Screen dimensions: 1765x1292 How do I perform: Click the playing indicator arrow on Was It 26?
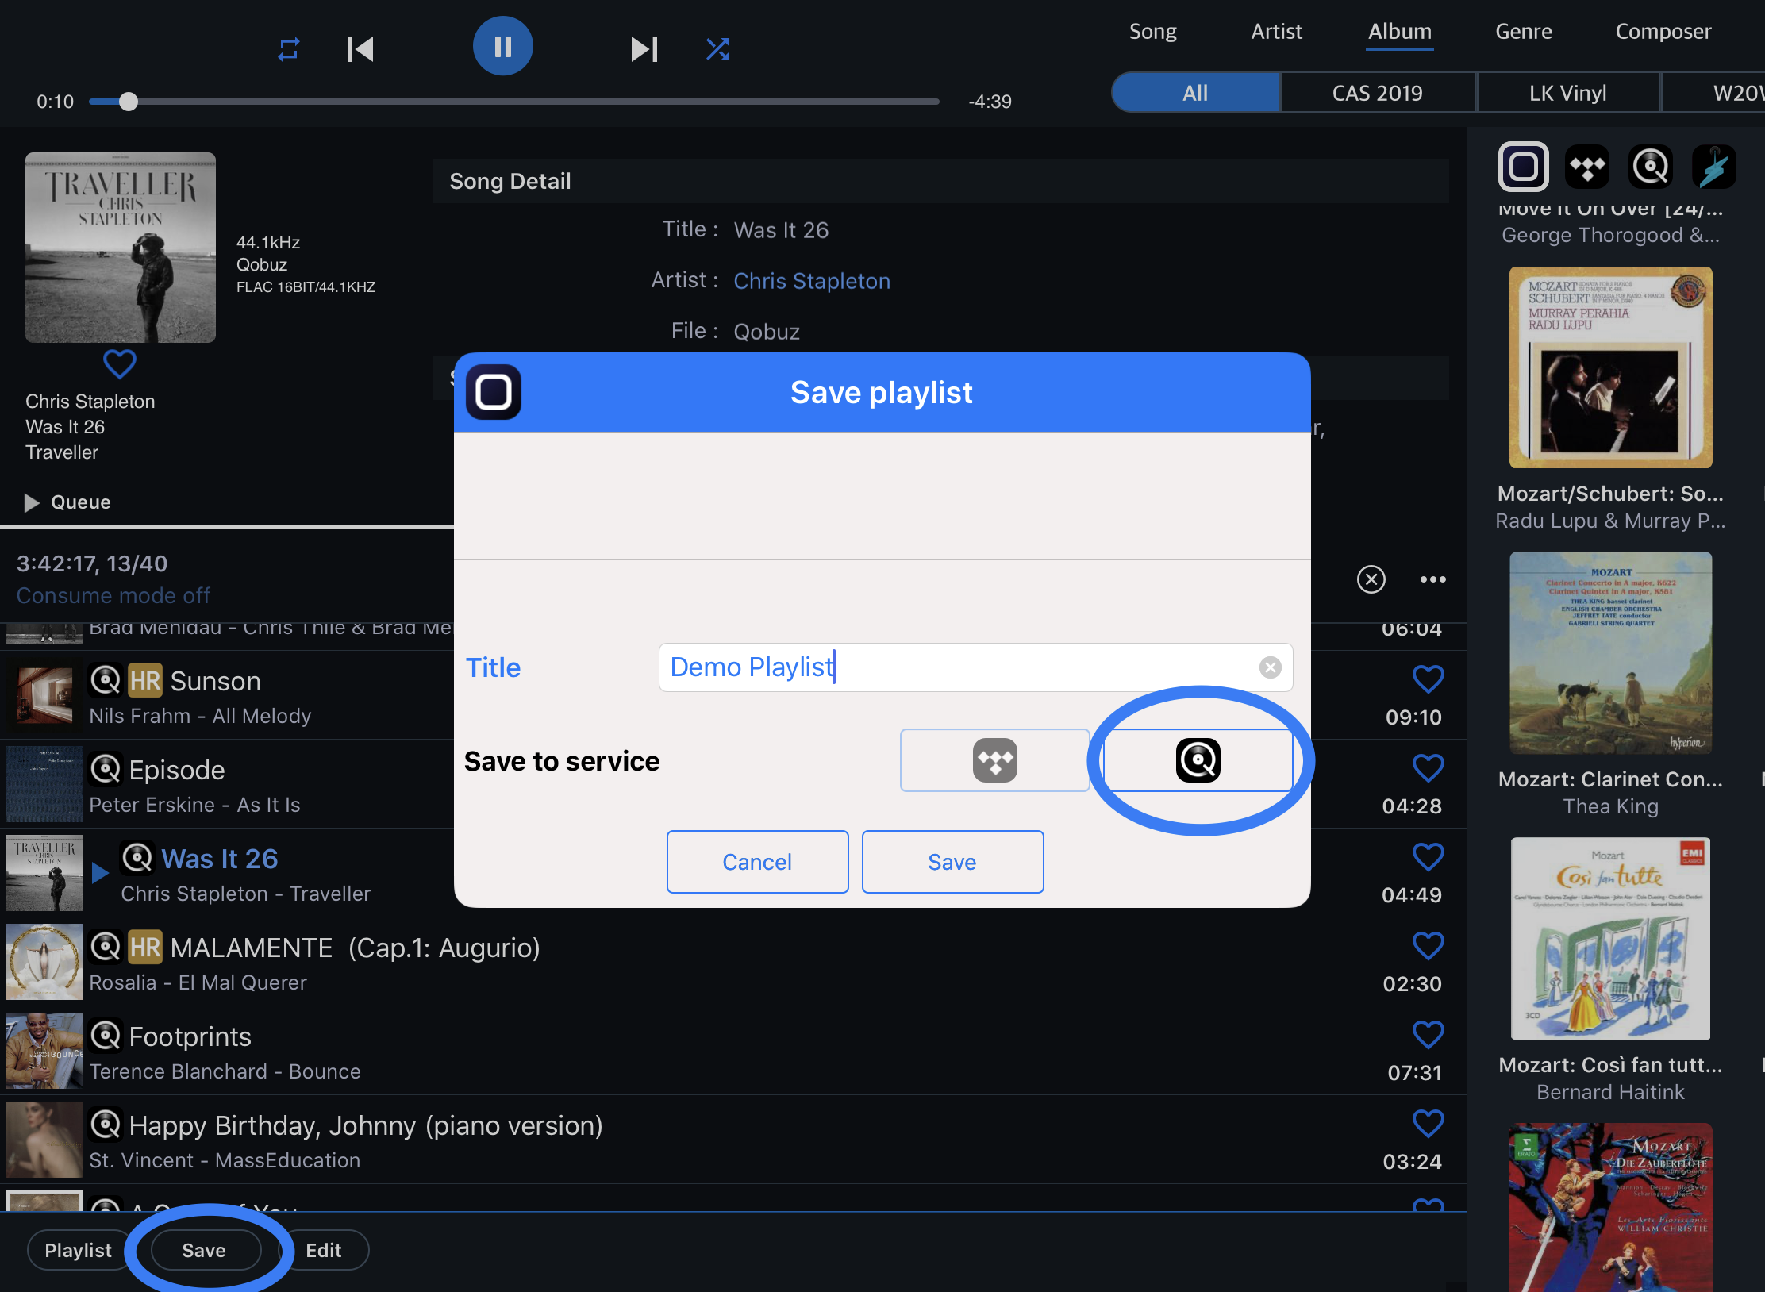[x=100, y=873]
